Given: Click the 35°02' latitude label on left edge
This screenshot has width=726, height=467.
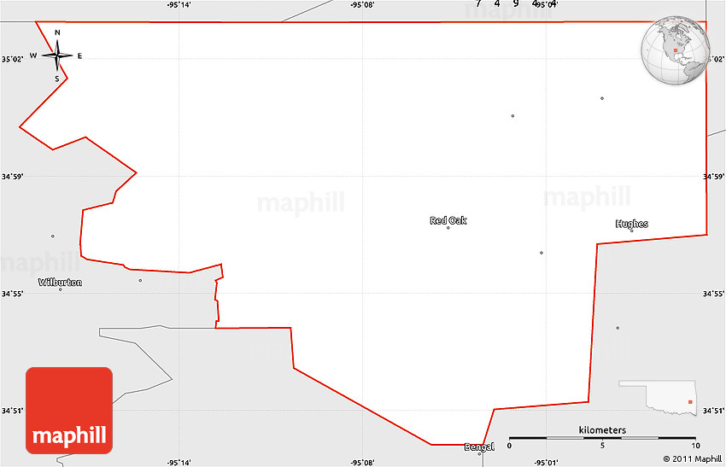Looking at the screenshot, I should [11, 59].
